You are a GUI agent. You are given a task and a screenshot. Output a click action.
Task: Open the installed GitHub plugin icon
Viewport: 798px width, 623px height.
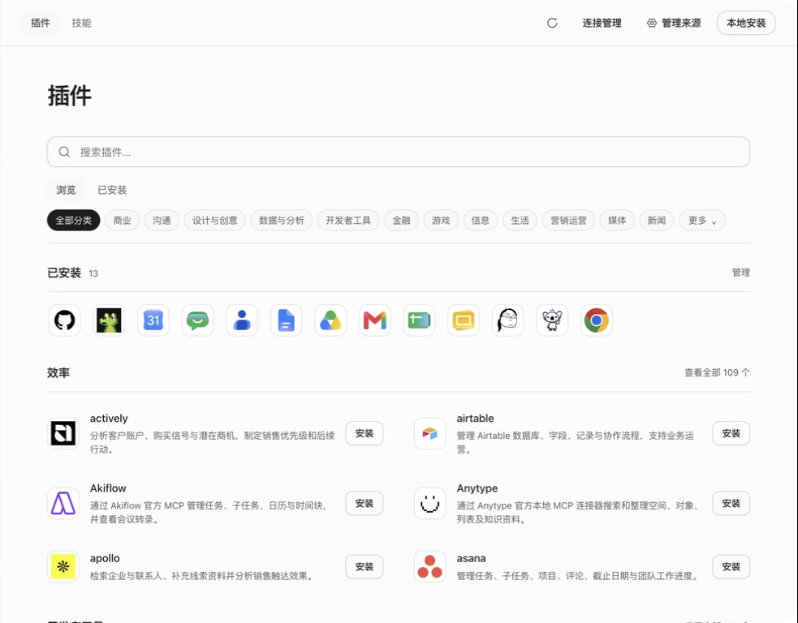tap(65, 320)
